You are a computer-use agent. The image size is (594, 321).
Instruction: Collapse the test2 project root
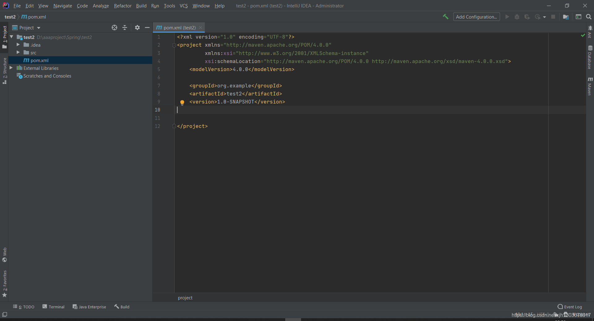pyautogui.click(x=12, y=37)
